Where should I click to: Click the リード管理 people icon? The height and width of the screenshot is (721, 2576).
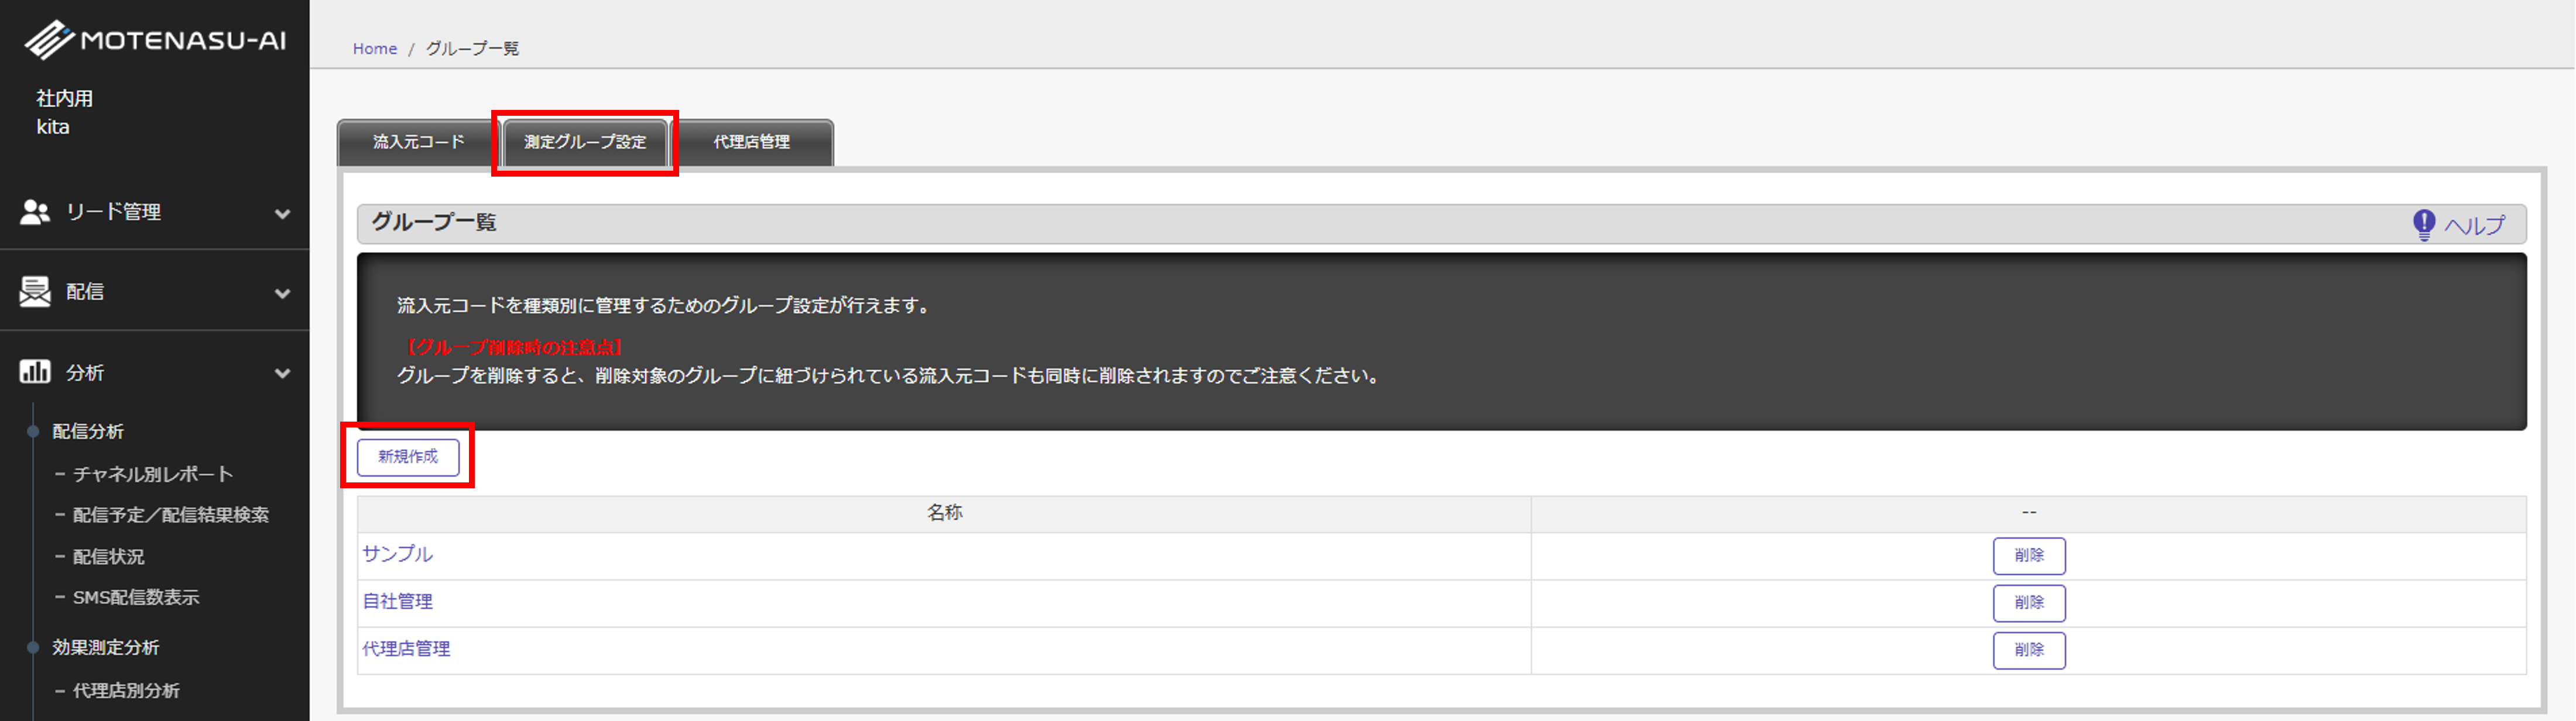click(35, 212)
